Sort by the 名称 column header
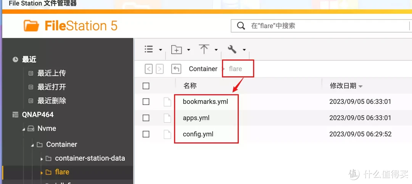 [190, 86]
